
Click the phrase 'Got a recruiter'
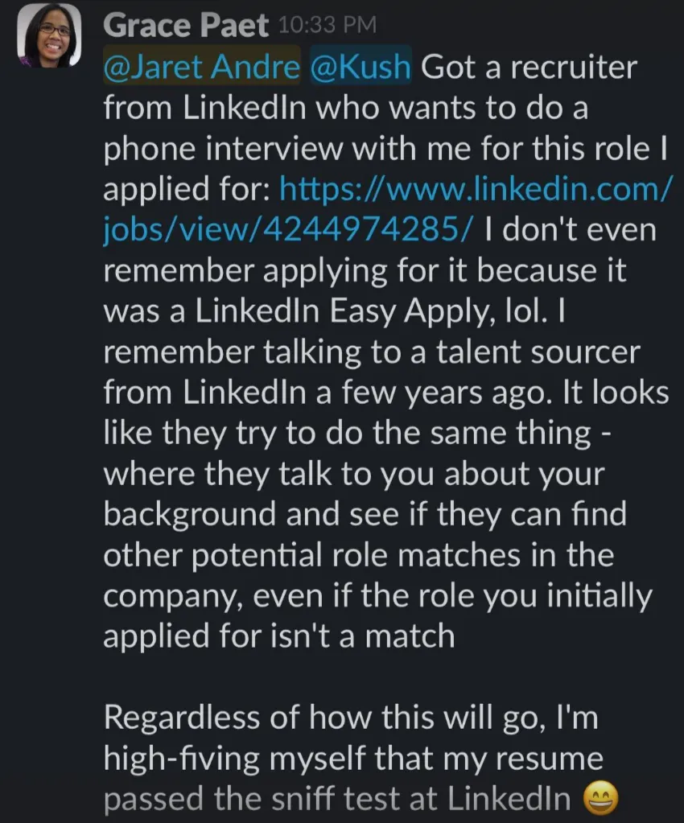(x=529, y=68)
